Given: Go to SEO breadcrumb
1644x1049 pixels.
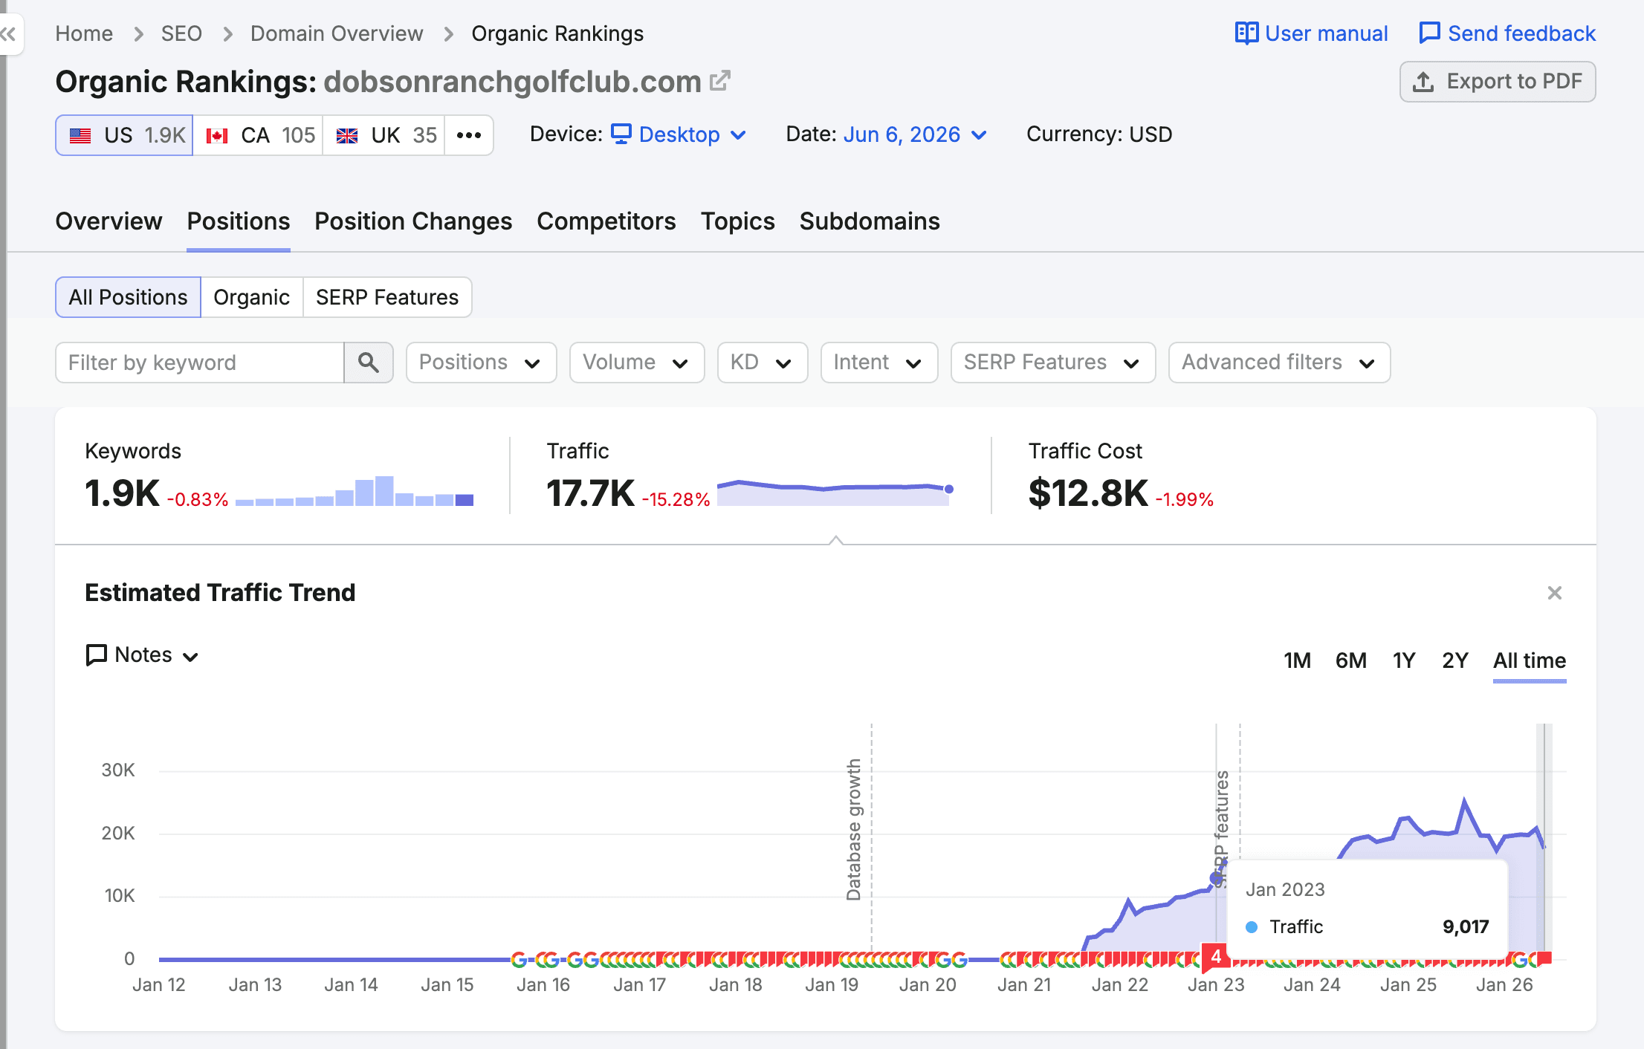Looking at the screenshot, I should coord(181,33).
